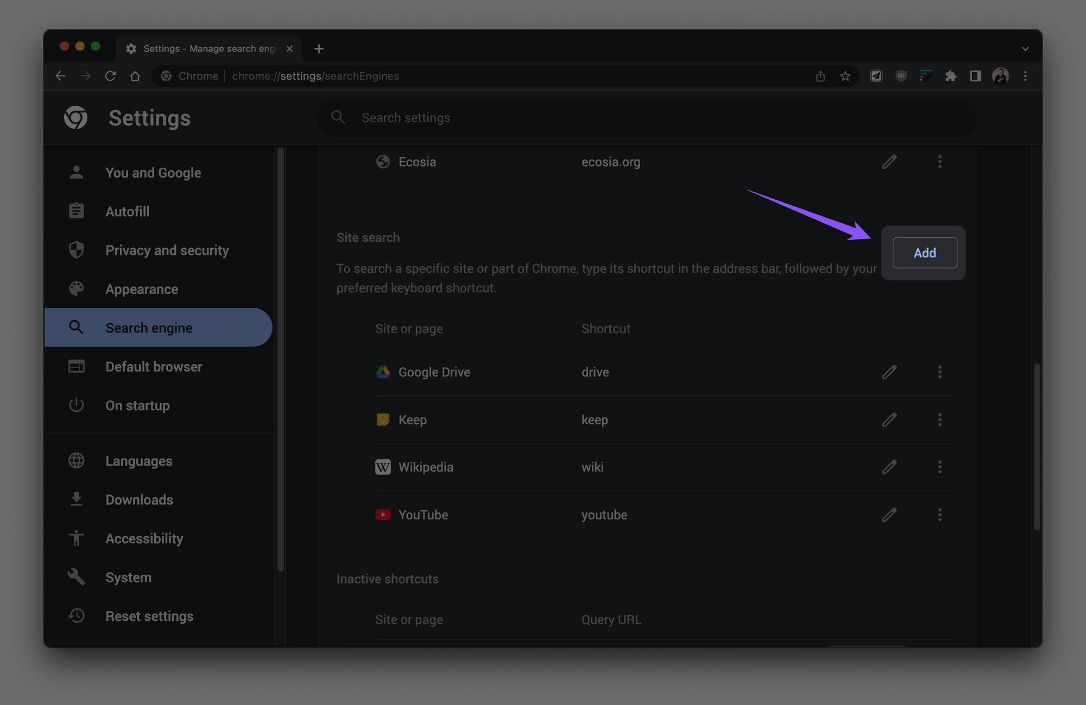Reload the settings page

click(x=110, y=76)
